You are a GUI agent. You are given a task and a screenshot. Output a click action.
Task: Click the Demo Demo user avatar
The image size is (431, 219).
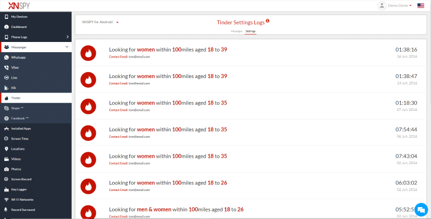coord(381,6)
